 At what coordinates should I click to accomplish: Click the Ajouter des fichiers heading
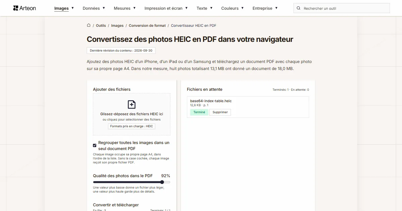point(112,89)
